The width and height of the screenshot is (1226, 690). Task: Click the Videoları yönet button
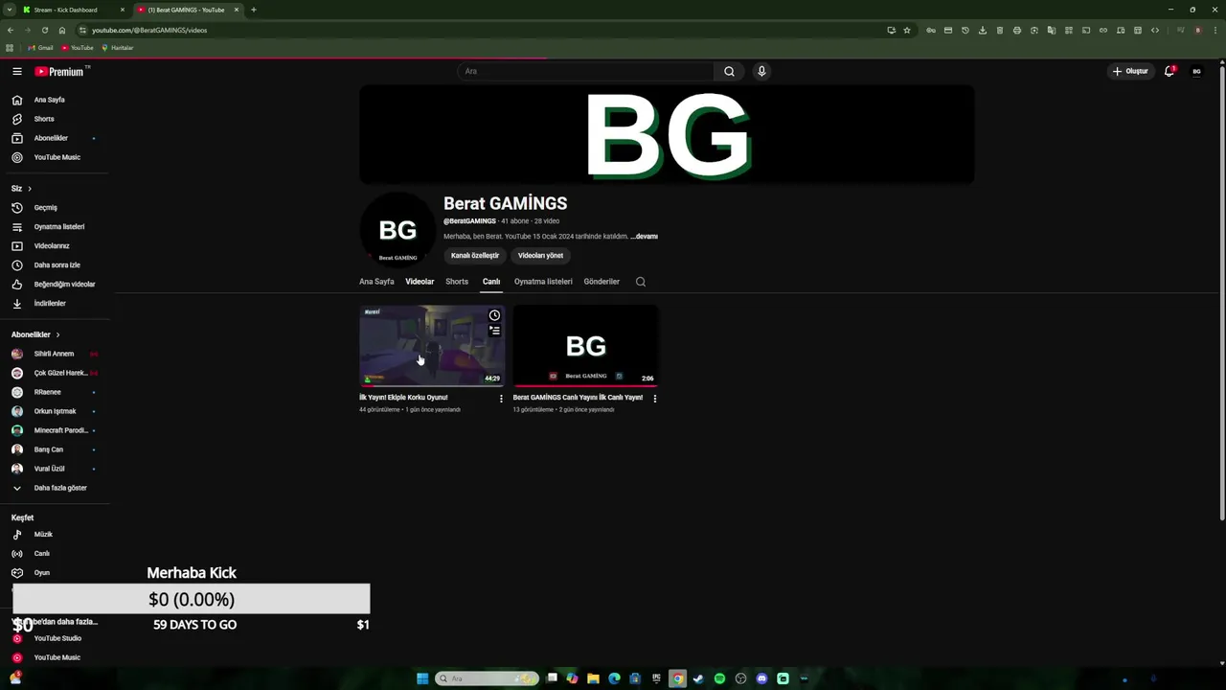540,256
